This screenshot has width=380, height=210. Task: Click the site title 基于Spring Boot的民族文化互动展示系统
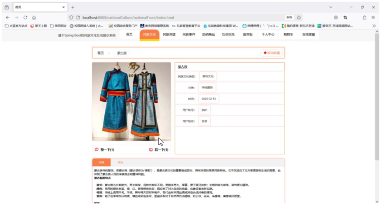pyautogui.click(x=87, y=35)
